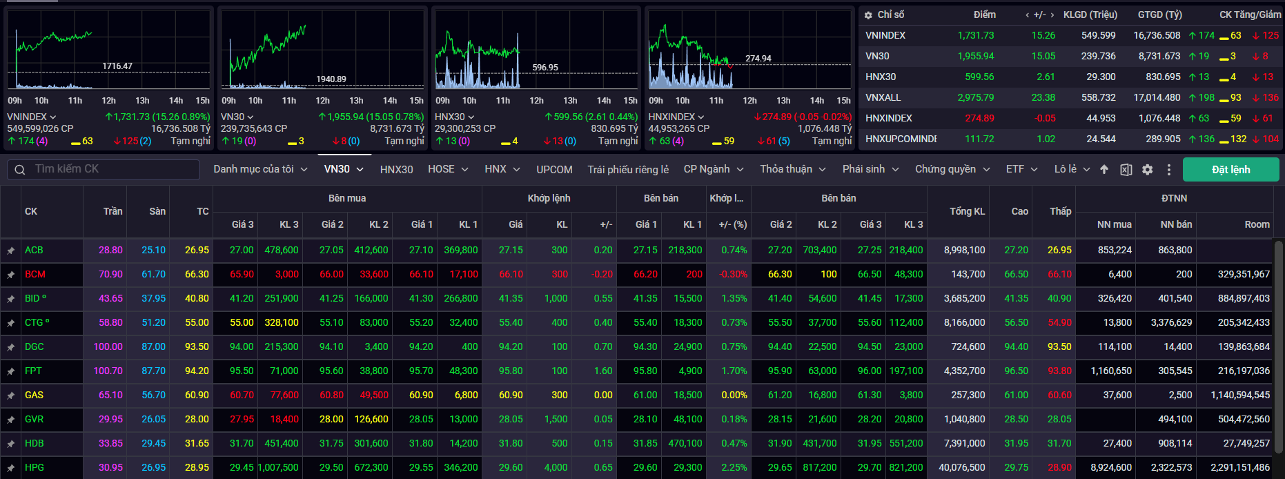The image size is (1285, 479).
Task: Open the GVR stock symbol link
Action: [x=34, y=419]
